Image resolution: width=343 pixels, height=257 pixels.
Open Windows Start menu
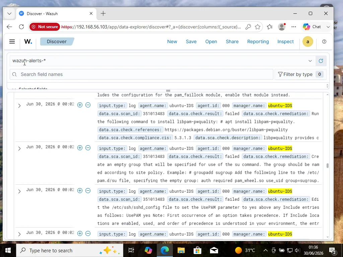(x=8, y=250)
